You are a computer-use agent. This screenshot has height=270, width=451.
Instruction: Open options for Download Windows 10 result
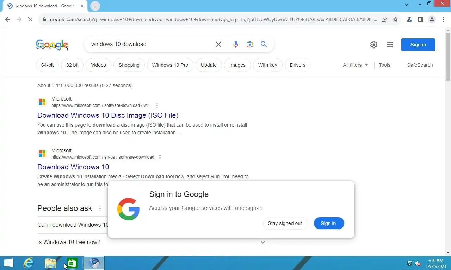160,157
